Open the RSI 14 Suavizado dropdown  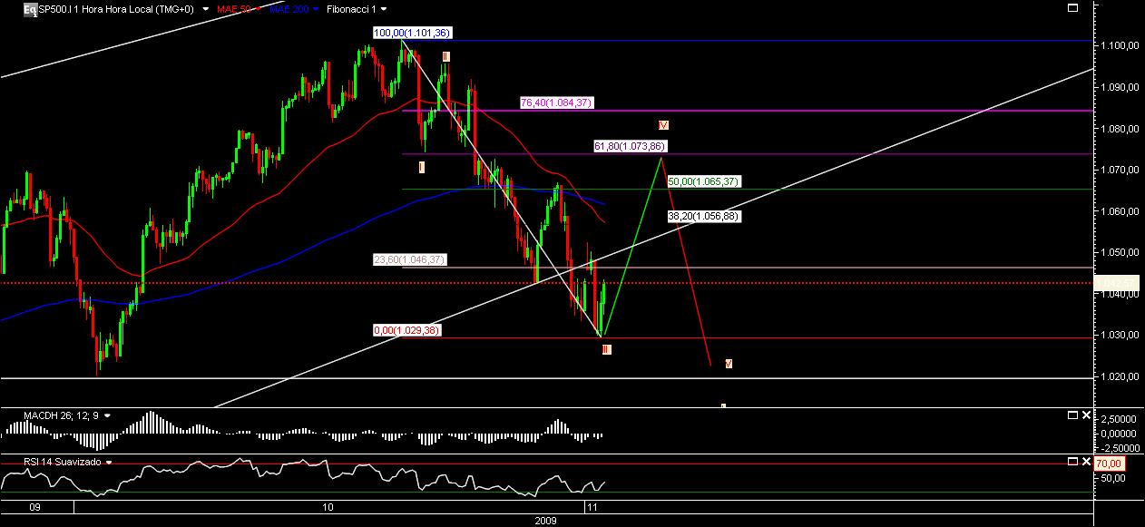tap(109, 462)
